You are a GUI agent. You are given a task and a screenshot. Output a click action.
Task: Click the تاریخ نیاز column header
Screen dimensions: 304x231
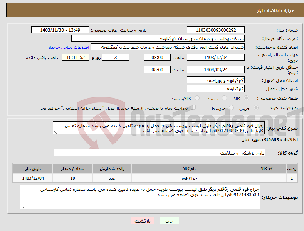pyautogui.click(x=33, y=169)
